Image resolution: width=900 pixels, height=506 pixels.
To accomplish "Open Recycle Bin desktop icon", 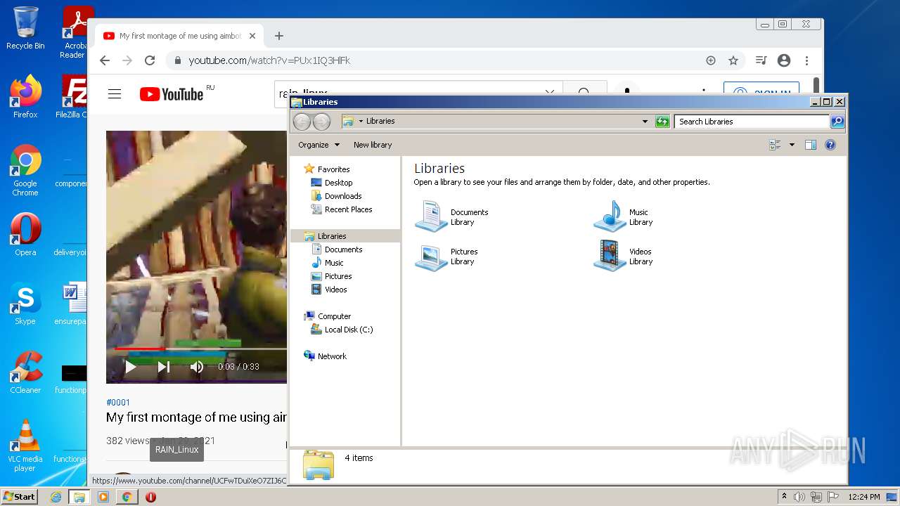I will [25, 28].
